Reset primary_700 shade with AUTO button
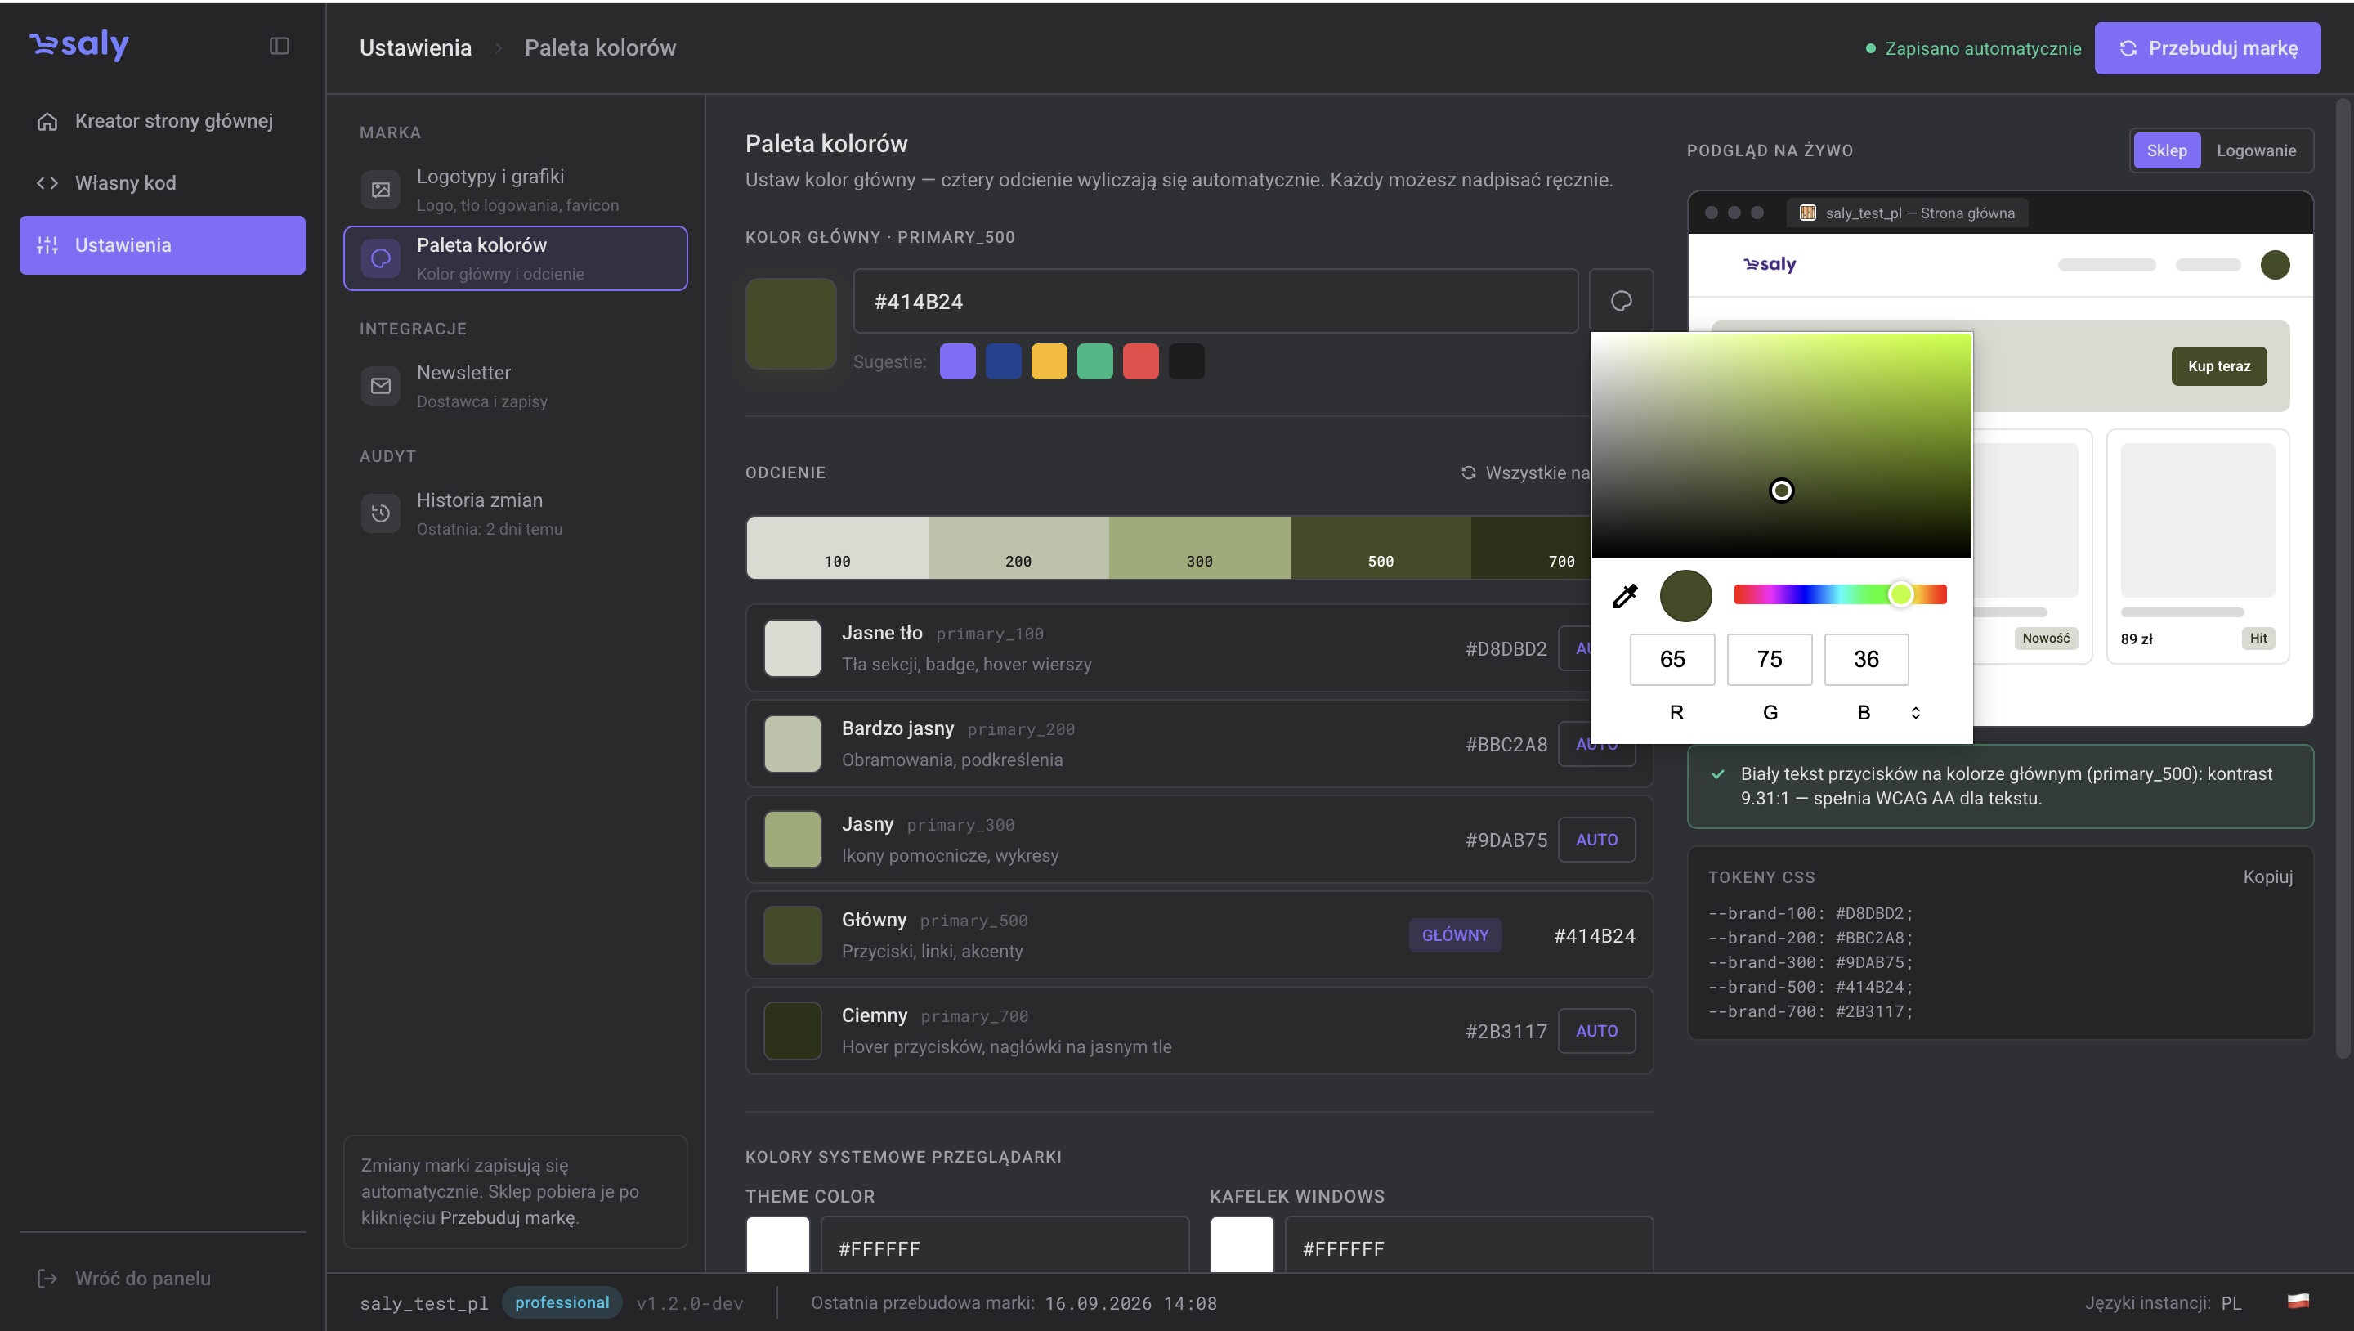2354x1331 pixels. 1596,1030
